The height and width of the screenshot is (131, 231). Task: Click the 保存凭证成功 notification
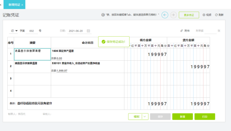click(114, 42)
